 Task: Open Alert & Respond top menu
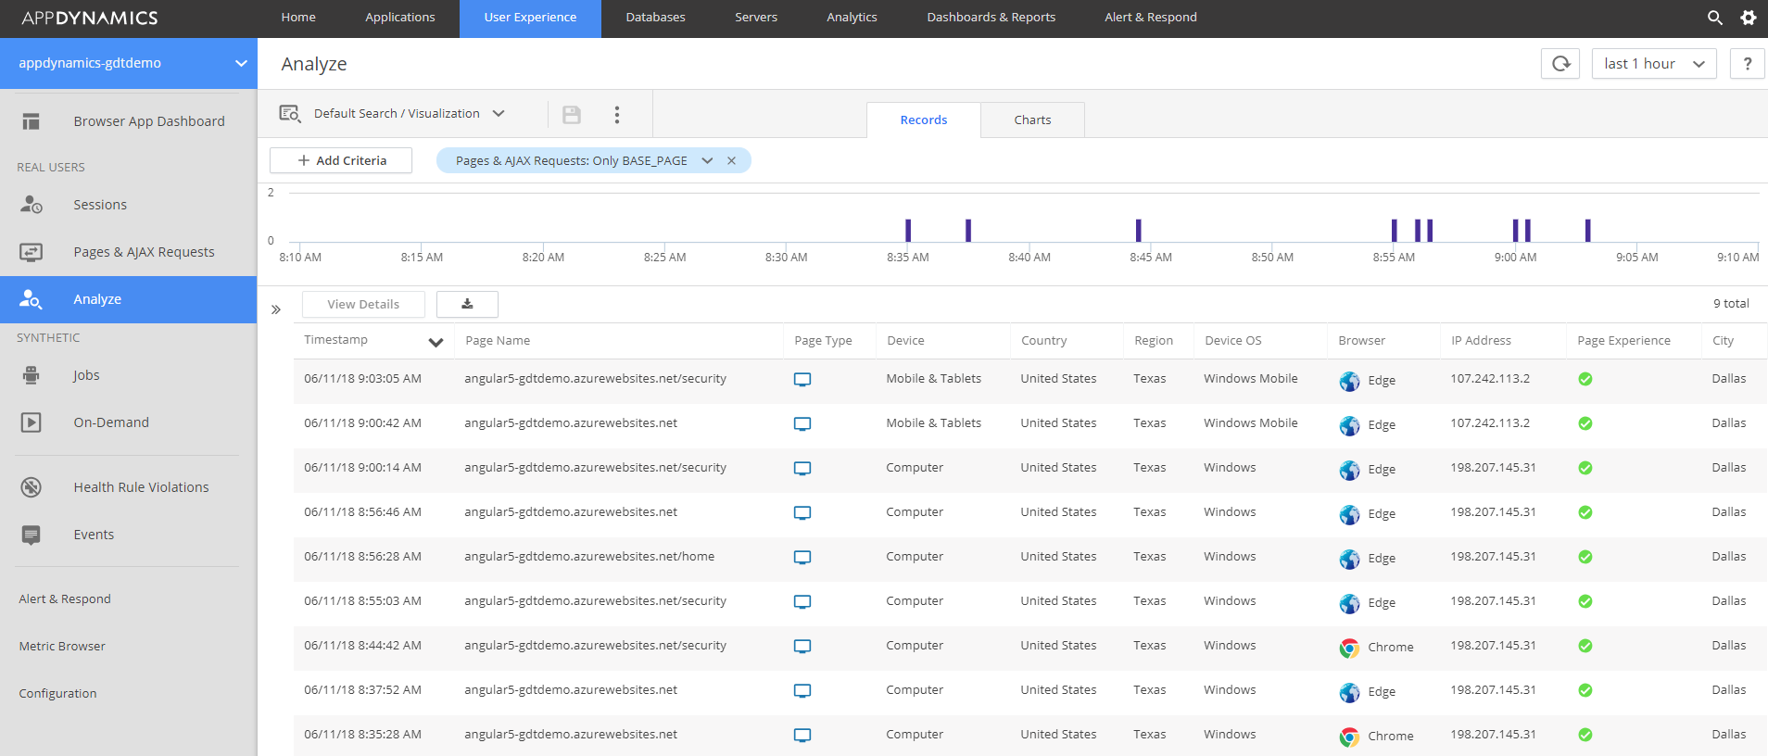1151,18
